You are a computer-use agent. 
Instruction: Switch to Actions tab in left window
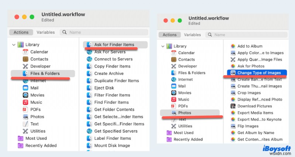(x=21, y=32)
